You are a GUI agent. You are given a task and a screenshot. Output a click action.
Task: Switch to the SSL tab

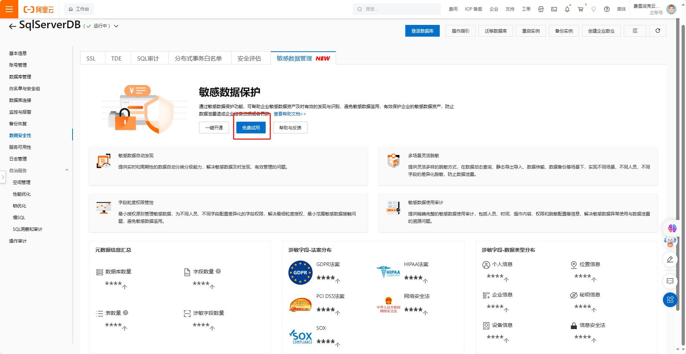[x=91, y=58]
